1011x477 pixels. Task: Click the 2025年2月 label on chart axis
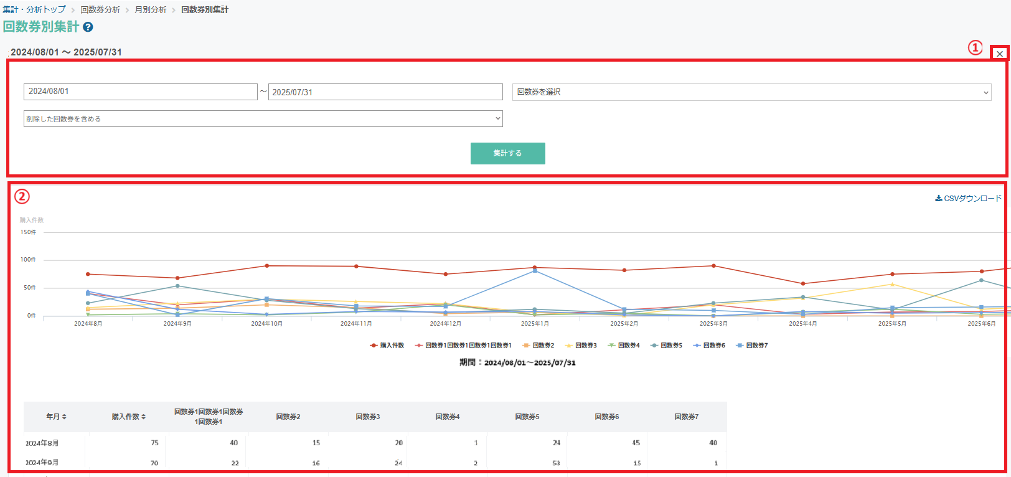tap(624, 324)
